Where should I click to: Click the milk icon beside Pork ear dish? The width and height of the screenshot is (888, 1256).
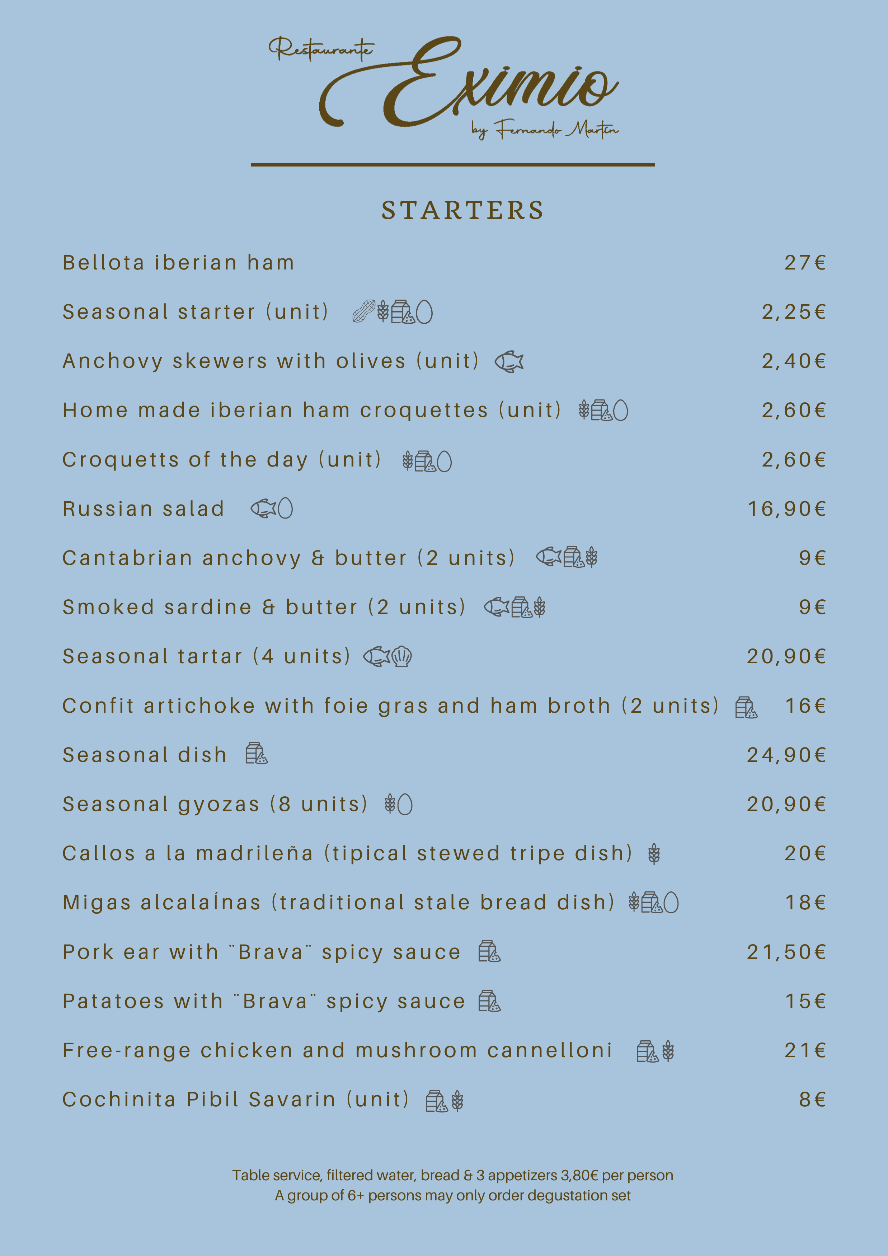click(489, 951)
